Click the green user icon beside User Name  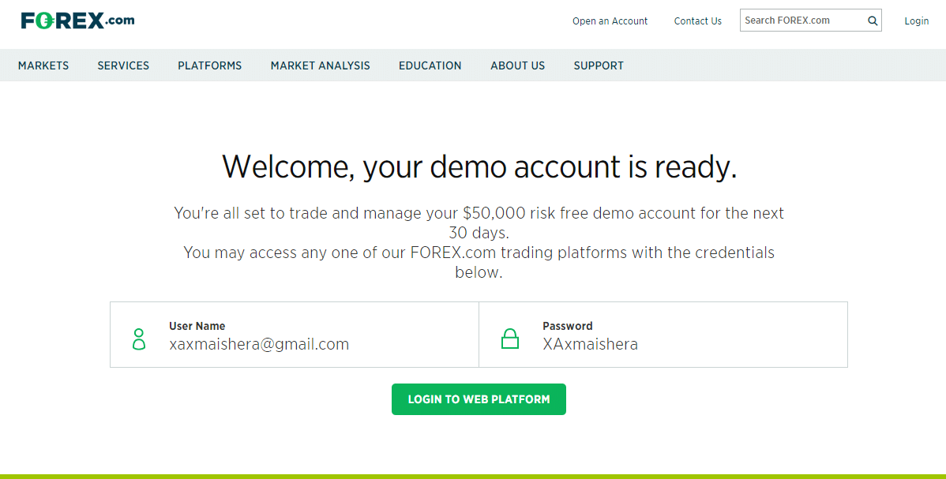pos(139,338)
